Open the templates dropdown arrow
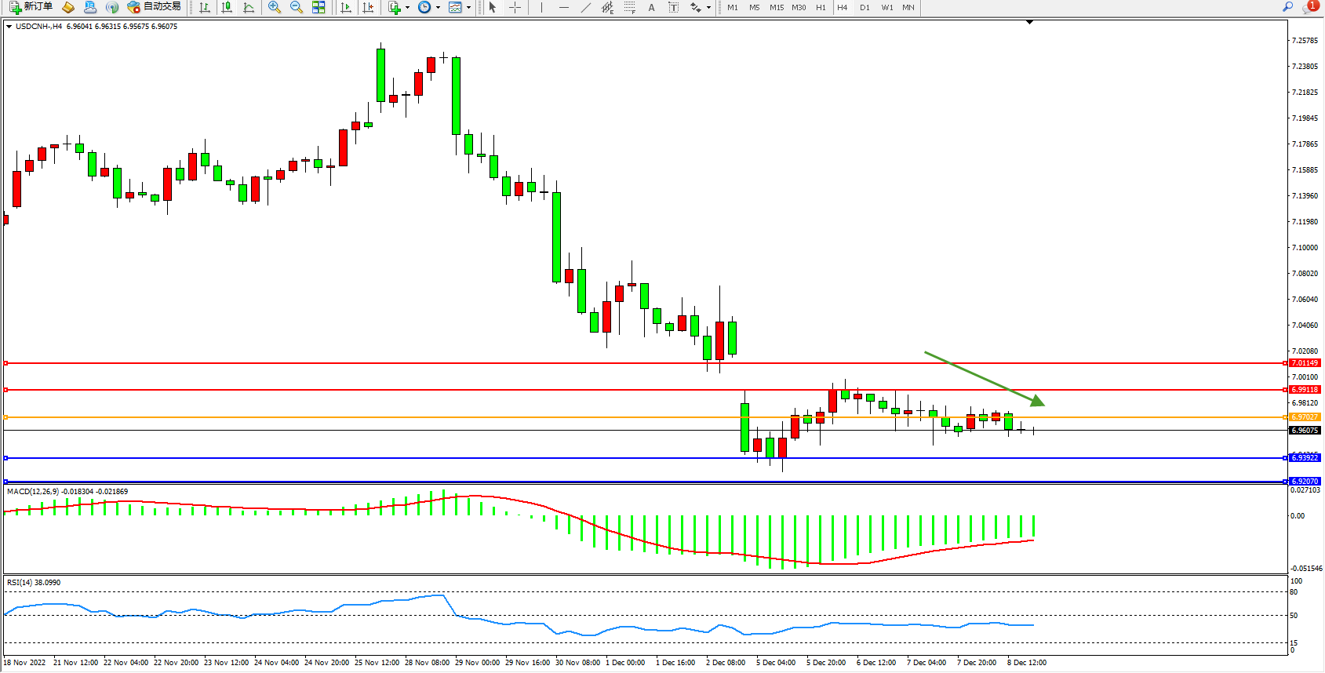Screen dimensions: 1325x673 (469, 8)
